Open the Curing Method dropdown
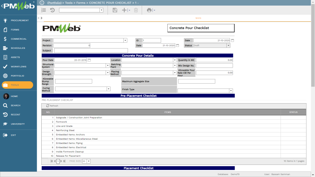Viewport: 315px width, 177px height. (109, 89)
